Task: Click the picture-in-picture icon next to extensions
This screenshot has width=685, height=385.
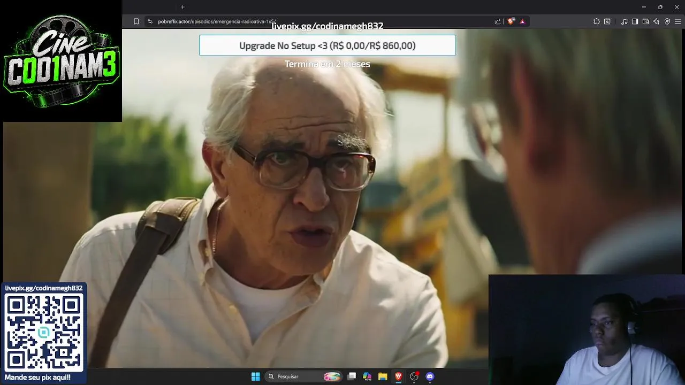Action: click(x=607, y=21)
